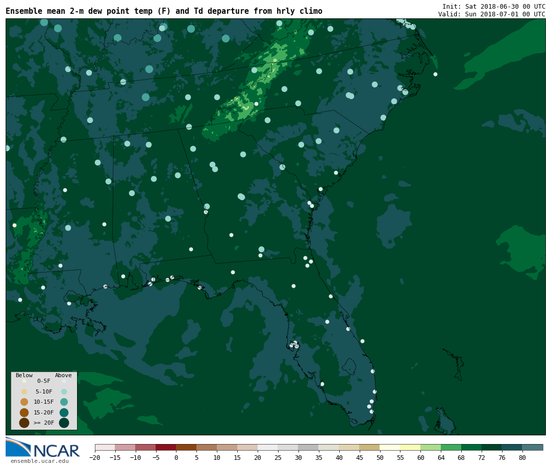Pick the colorbar swatch between -20 and -15
551x467 pixels.
click(105, 447)
